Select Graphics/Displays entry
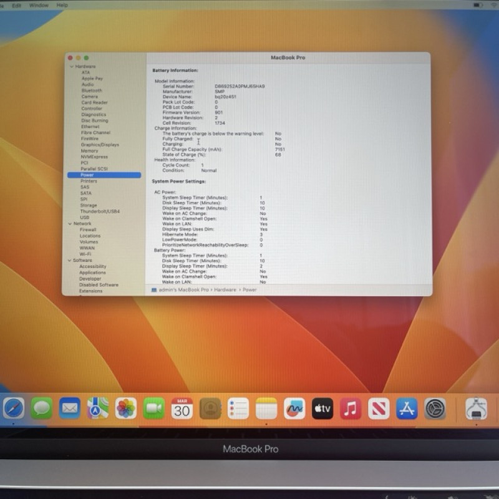 point(100,145)
